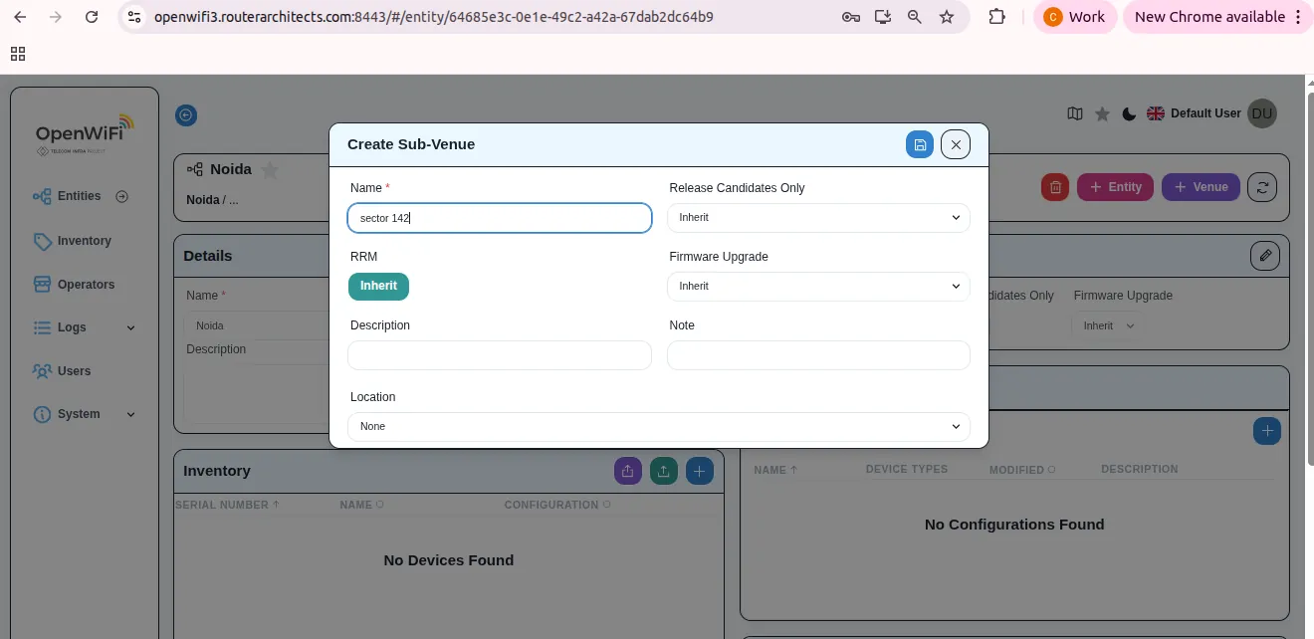Toggle the RRM Inherit button
This screenshot has width=1314, height=639.
[378, 287]
